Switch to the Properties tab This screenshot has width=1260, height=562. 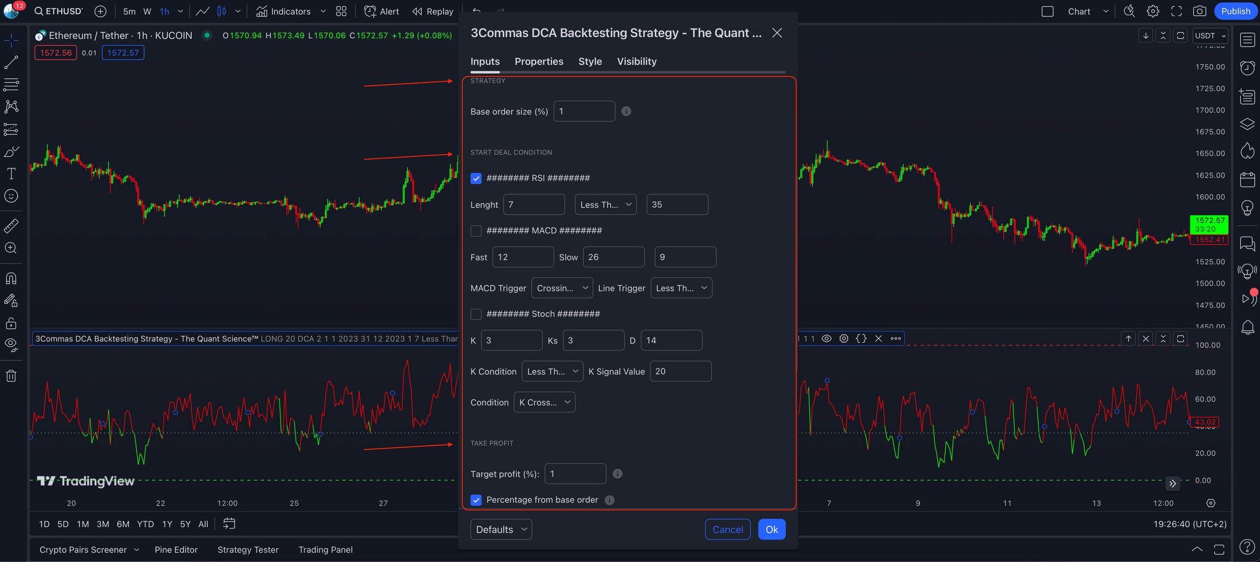click(539, 61)
